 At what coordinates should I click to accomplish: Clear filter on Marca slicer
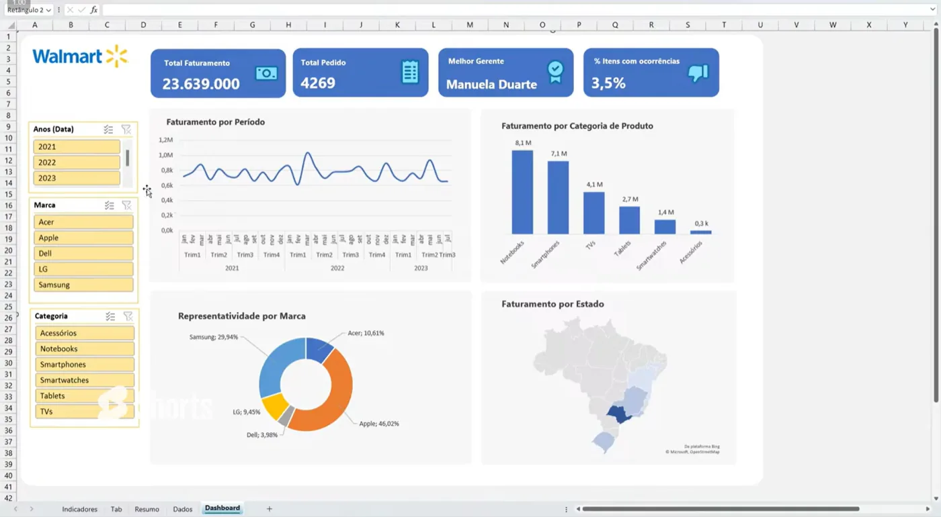click(x=126, y=205)
